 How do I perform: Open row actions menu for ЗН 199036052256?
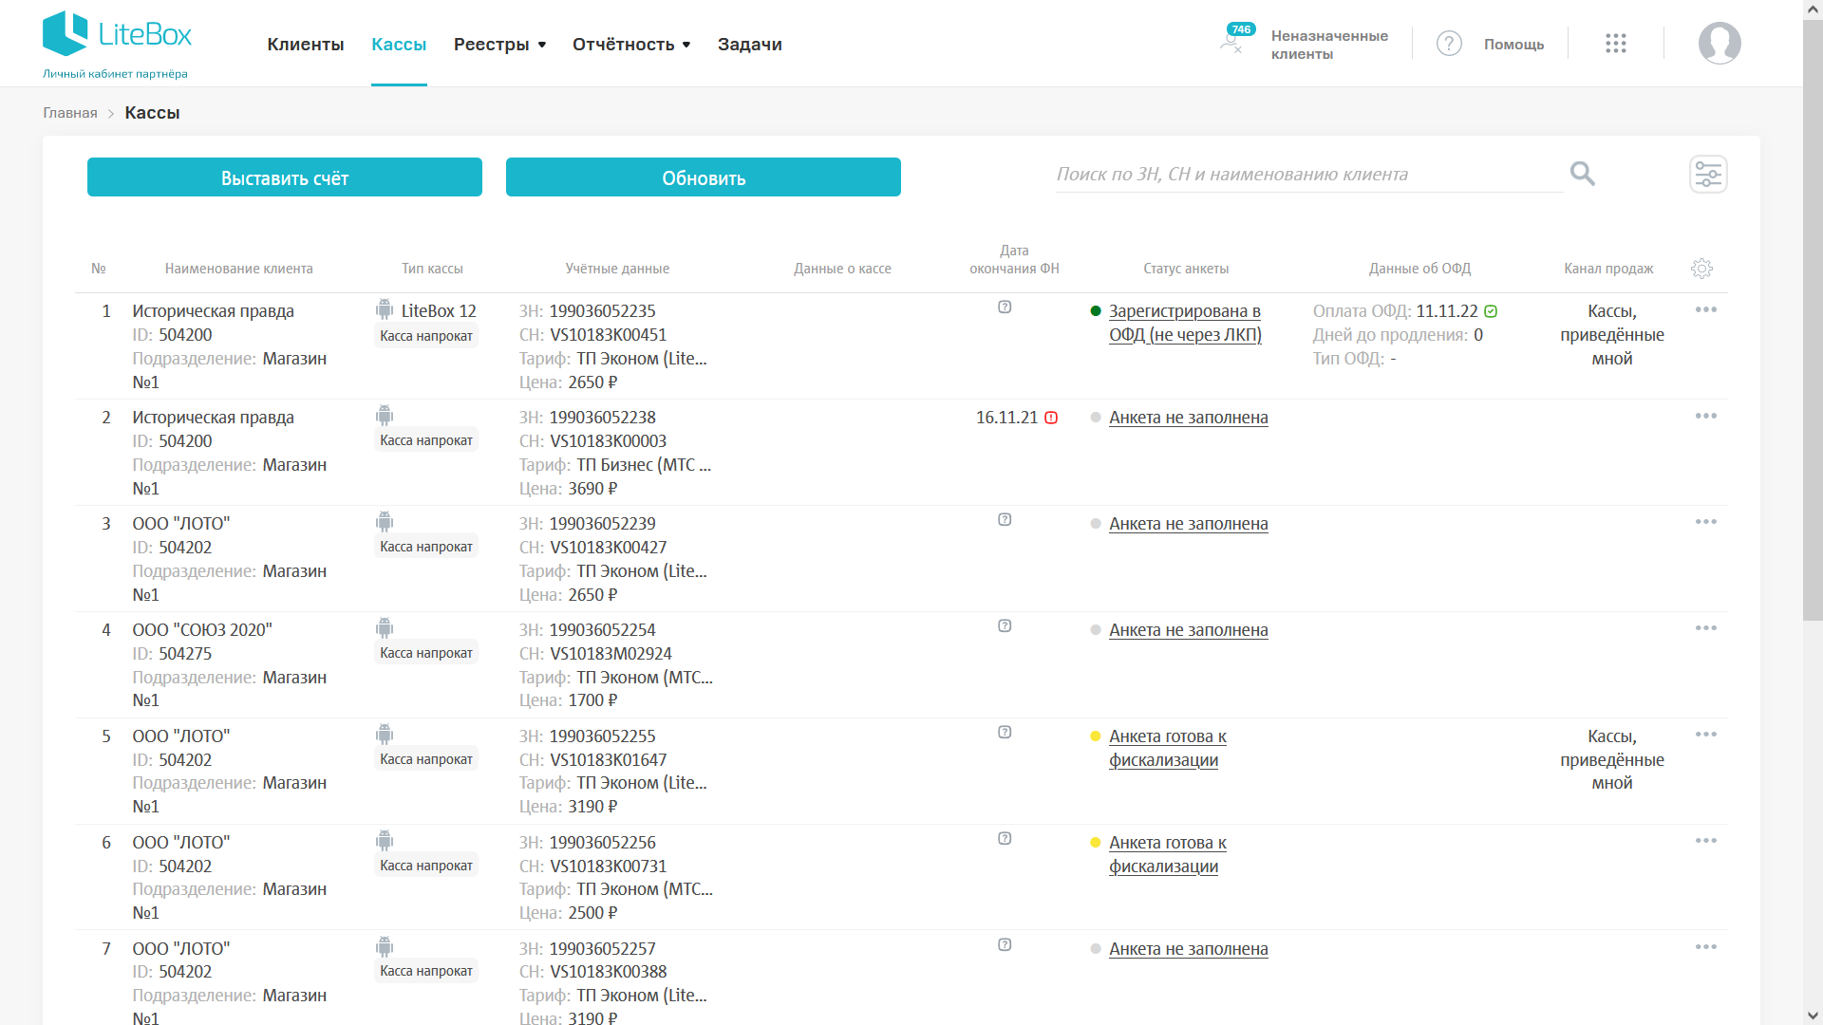pos(1706,842)
